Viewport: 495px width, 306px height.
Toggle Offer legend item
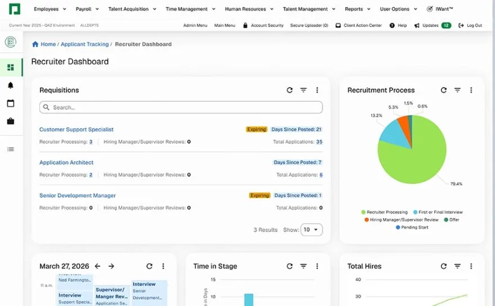[x=452, y=220]
